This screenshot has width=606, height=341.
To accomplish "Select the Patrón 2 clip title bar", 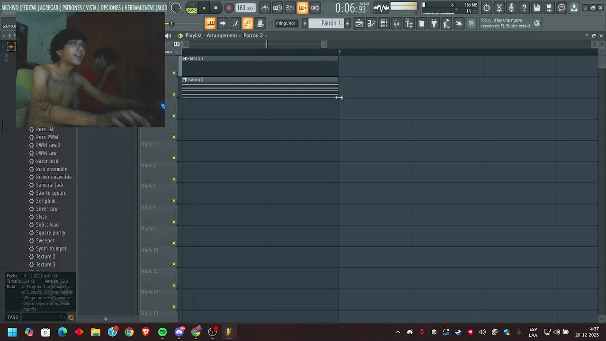I will [260, 80].
